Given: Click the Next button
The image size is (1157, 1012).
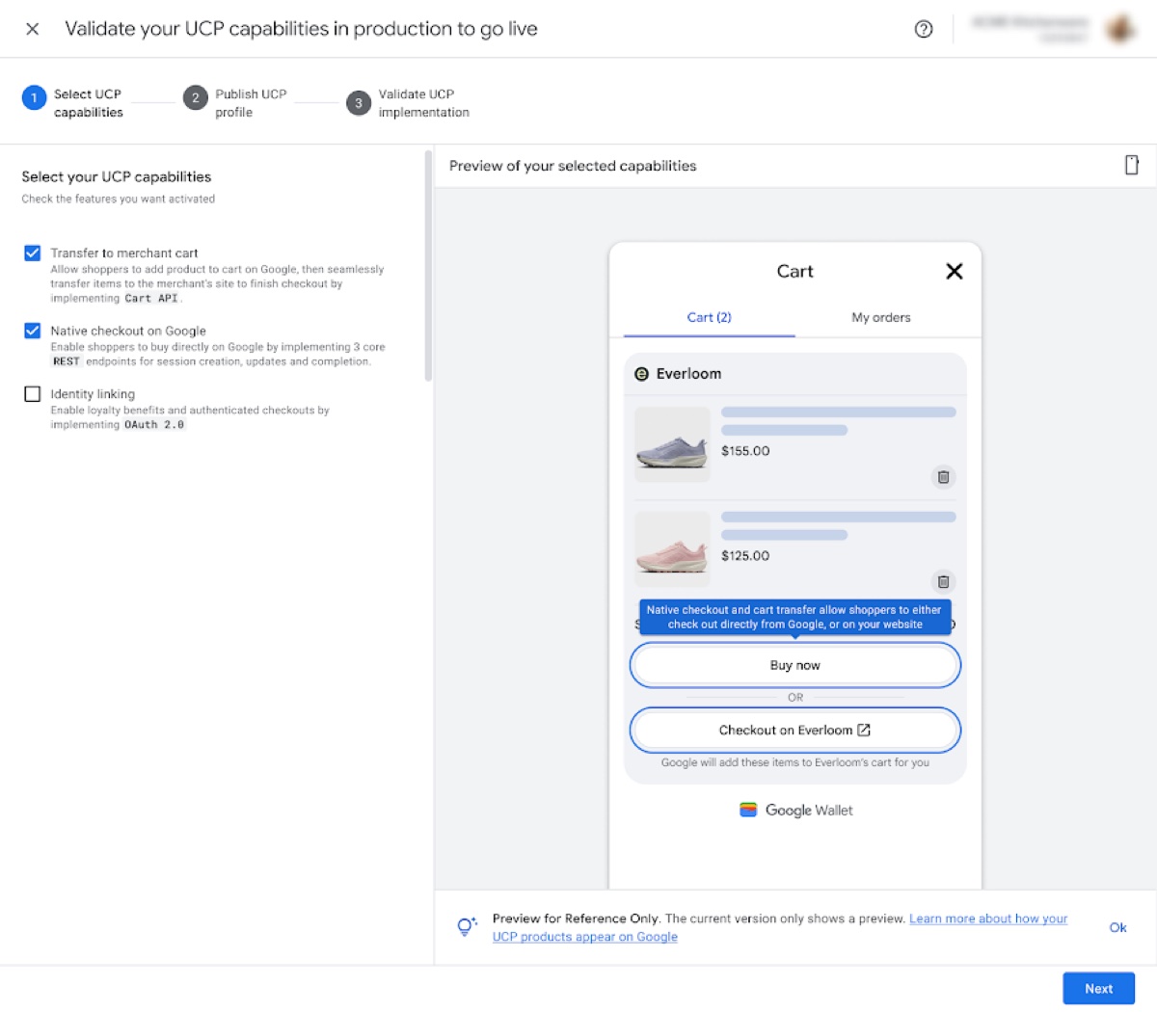Looking at the screenshot, I should (x=1098, y=988).
